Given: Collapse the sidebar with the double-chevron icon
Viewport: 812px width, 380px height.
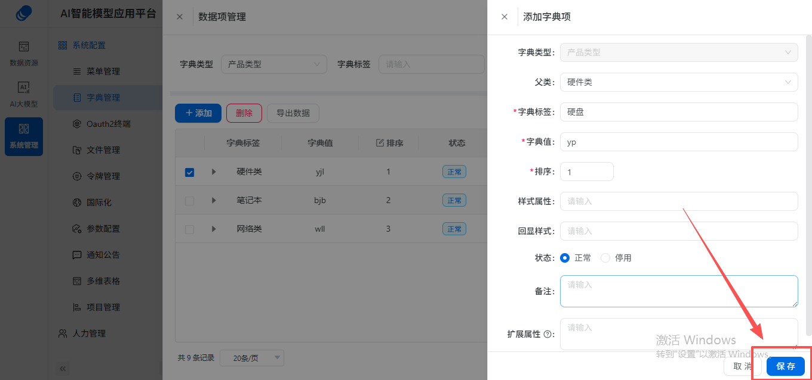Looking at the screenshot, I should click(63, 369).
